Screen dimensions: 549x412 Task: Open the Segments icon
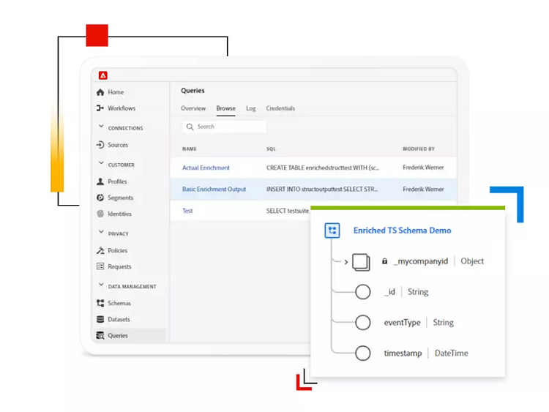point(100,198)
